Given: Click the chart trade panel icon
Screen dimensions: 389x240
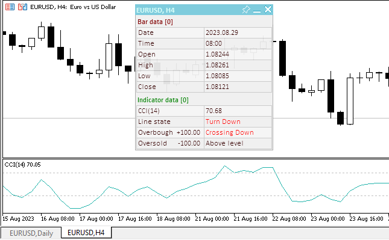Looking at the screenshot, I should point(22,7).
